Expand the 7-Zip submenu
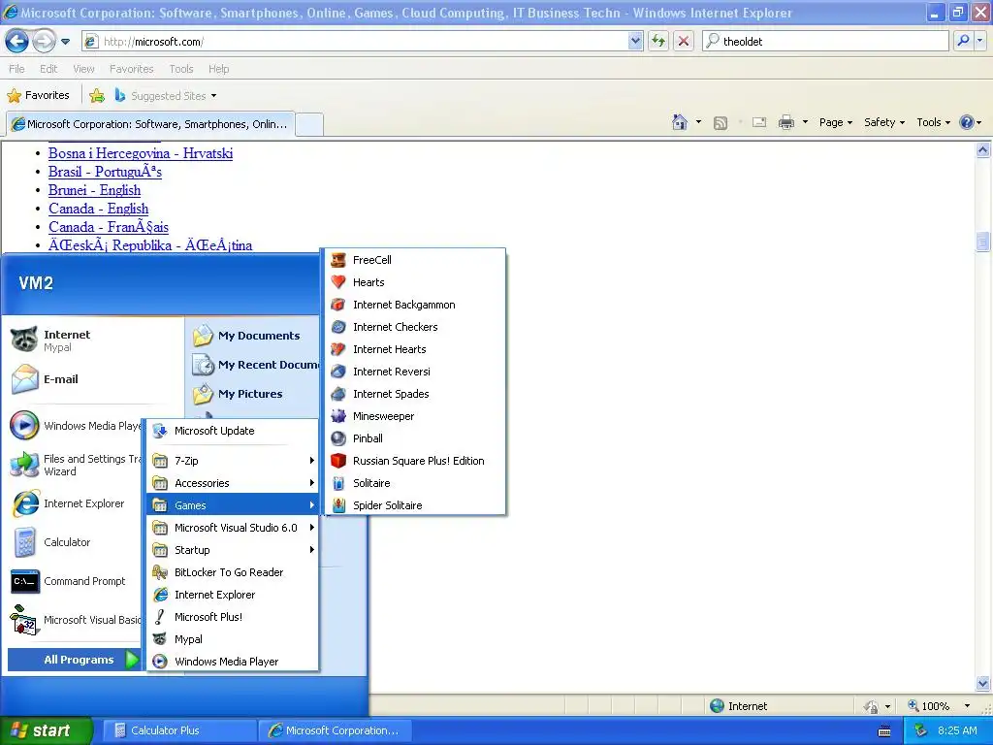 pos(233,461)
